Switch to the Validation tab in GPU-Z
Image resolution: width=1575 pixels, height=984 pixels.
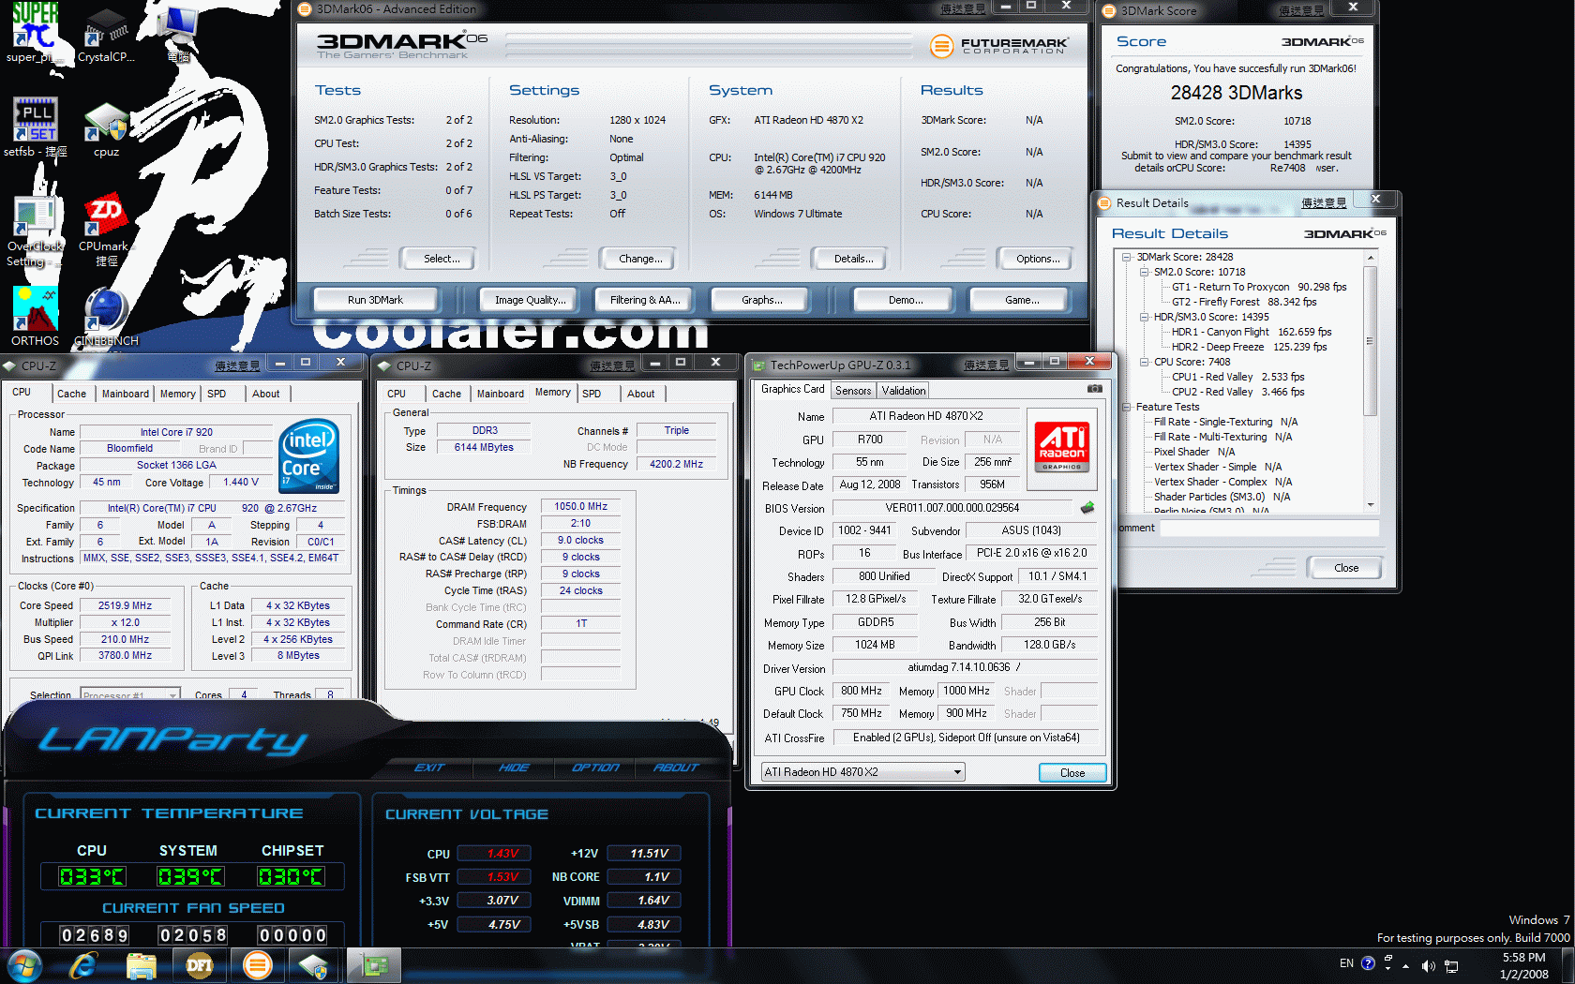tap(904, 391)
